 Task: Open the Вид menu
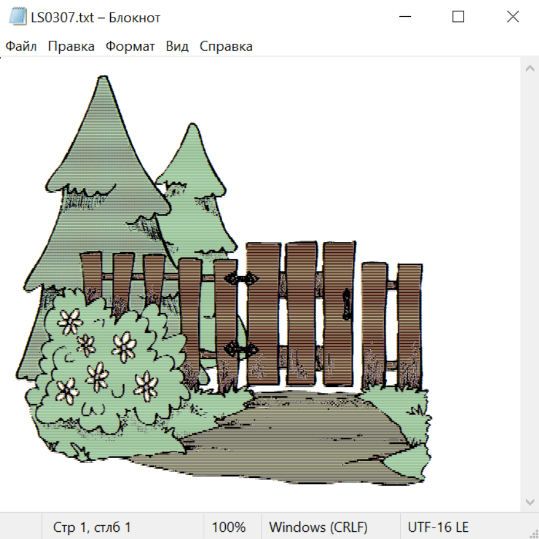tap(177, 47)
